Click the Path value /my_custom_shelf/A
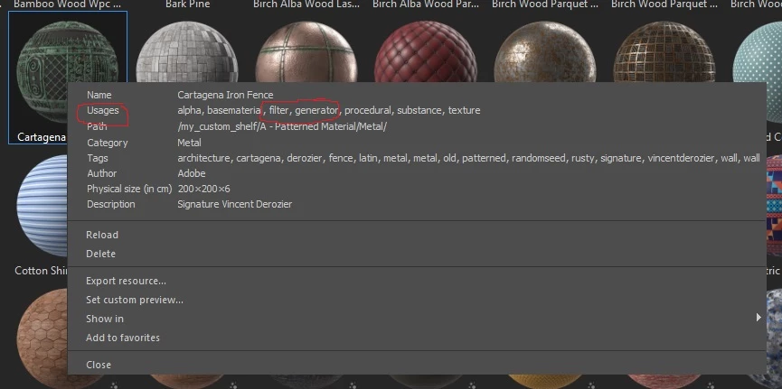This screenshot has width=782, height=389. pyautogui.click(x=282, y=126)
